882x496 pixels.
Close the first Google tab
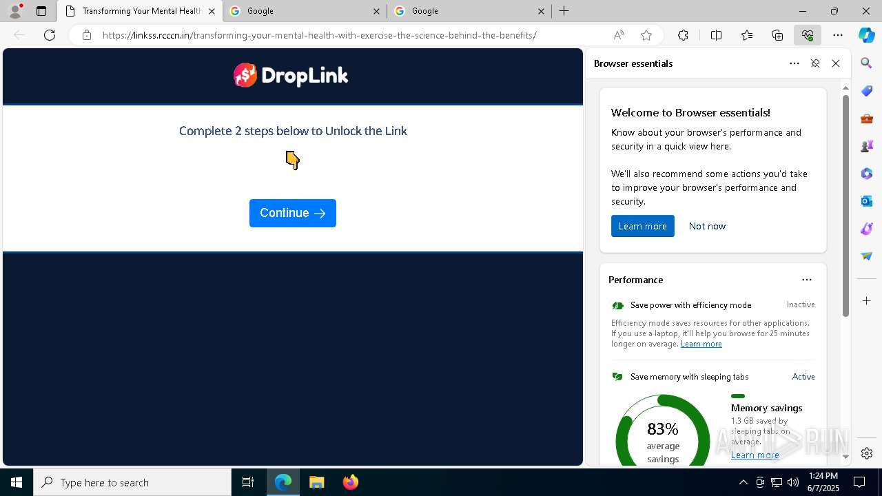pyautogui.click(x=376, y=11)
